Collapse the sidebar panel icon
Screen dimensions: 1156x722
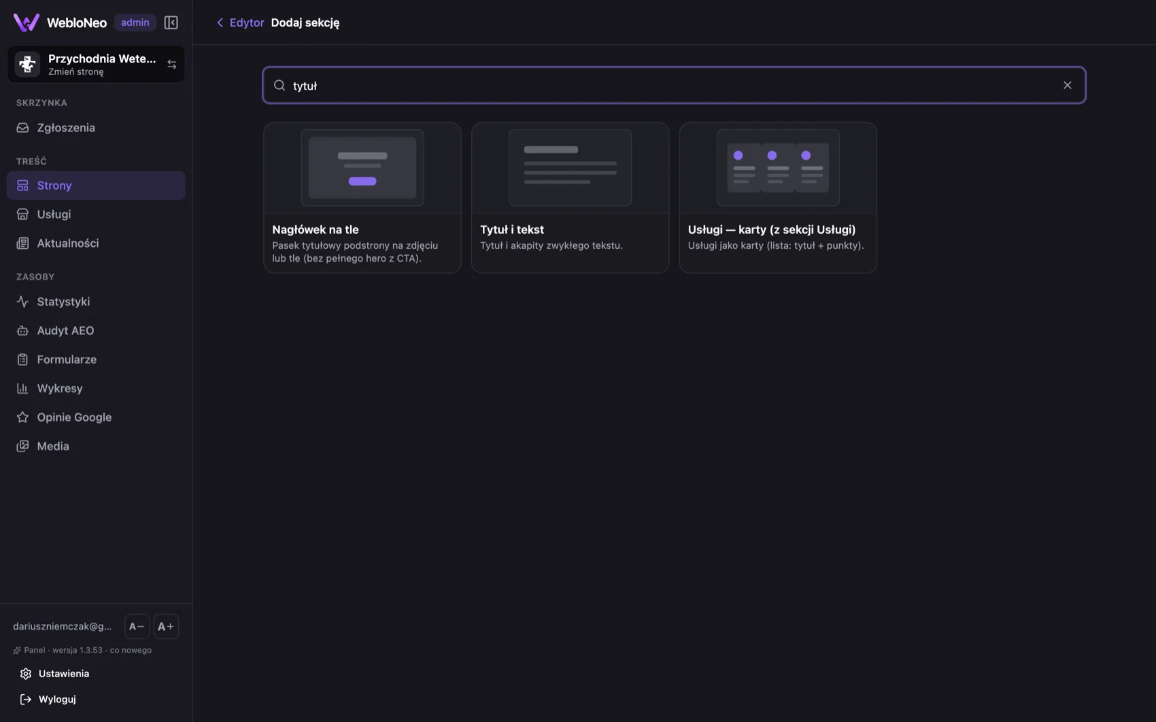pos(171,22)
